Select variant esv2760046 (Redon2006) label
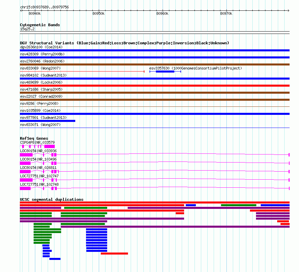 (x=42, y=61)
